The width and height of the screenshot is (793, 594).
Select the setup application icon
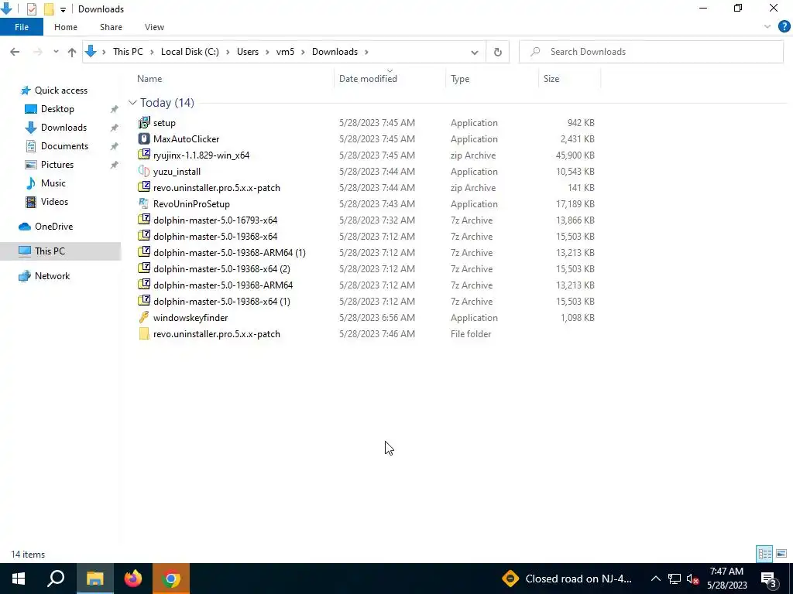pos(144,122)
